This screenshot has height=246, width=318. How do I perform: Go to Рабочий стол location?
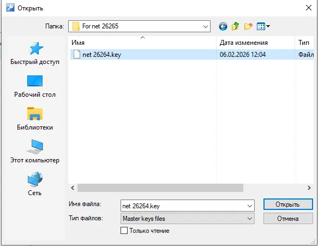(x=35, y=86)
